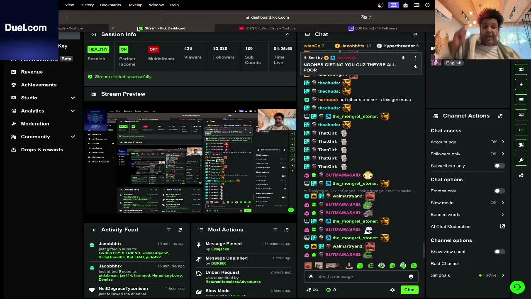Screen dimensions: 531x299
Task: Open the Window menu
Action: coord(156,5)
